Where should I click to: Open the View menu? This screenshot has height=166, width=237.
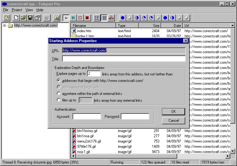coord(29,10)
